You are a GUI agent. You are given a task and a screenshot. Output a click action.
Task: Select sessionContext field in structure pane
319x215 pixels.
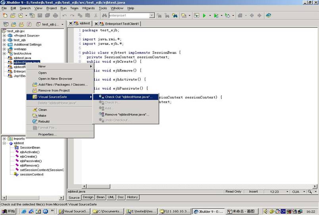click(x=31, y=174)
